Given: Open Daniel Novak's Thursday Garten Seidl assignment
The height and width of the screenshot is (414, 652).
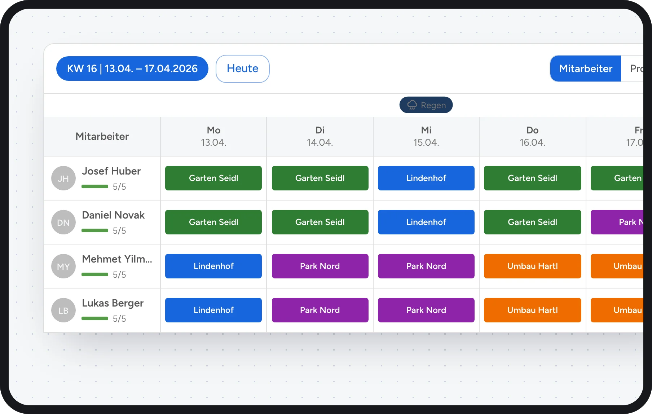Looking at the screenshot, I should point(533,222).
